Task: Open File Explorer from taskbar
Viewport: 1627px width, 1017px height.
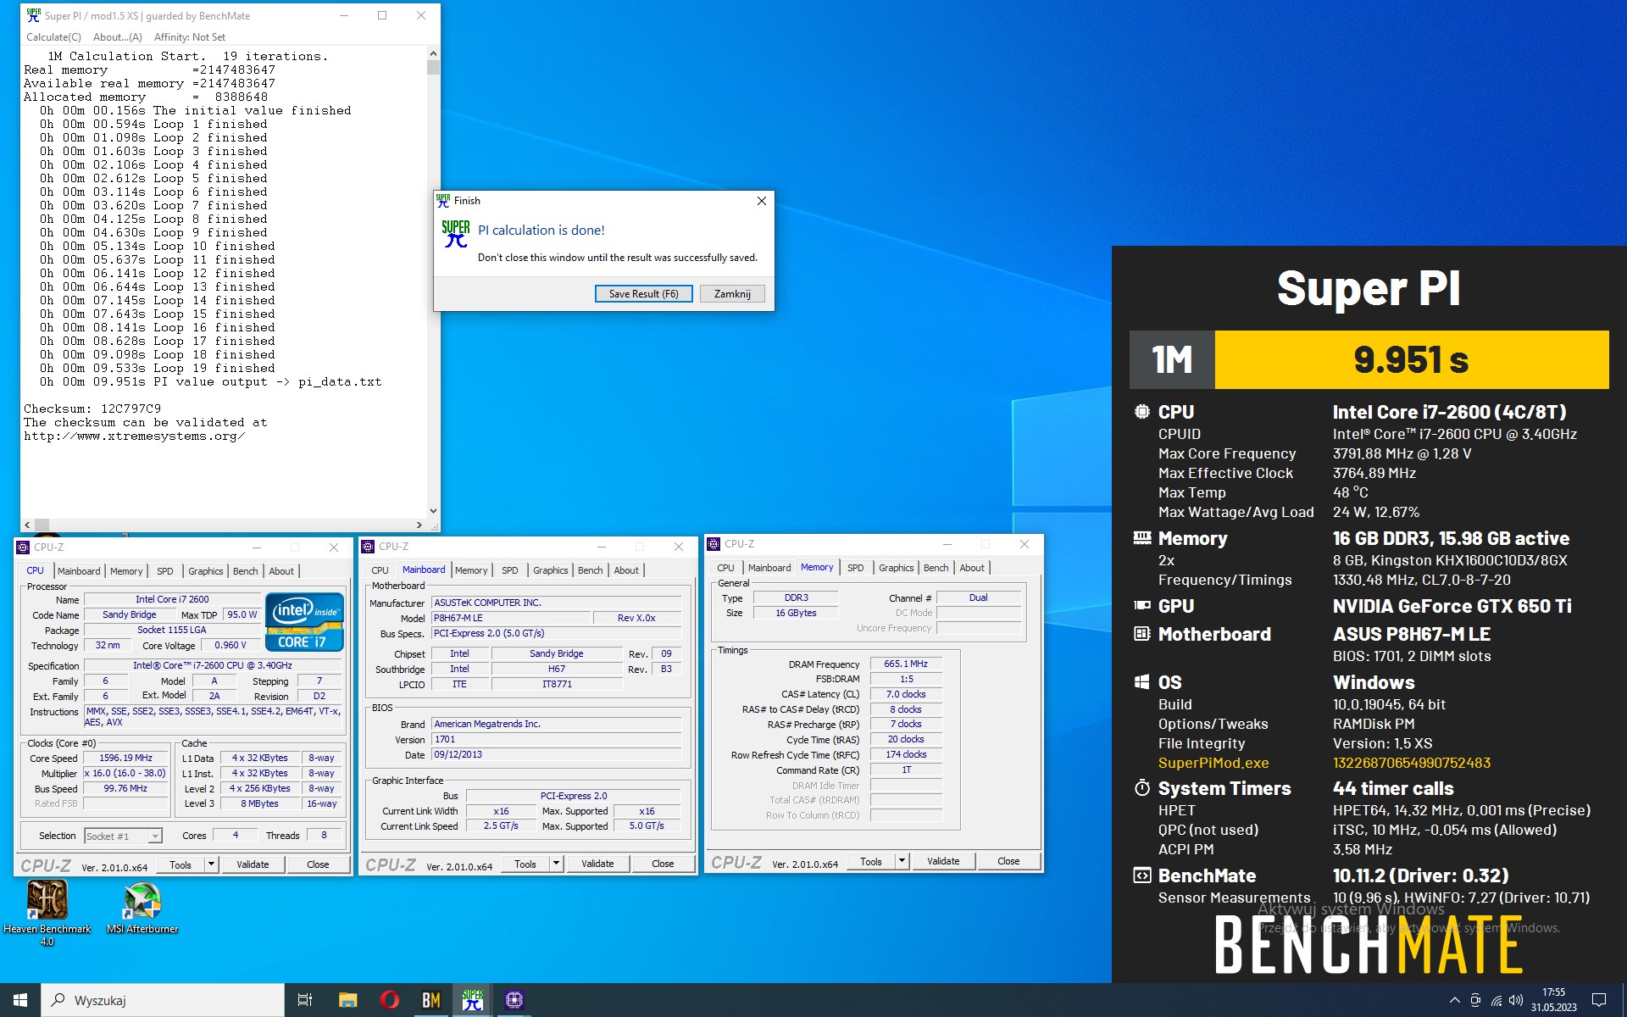Action: pos(347,1000)
